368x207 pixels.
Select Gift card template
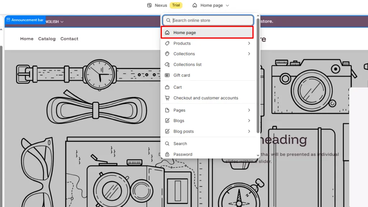pyautogui.click(x=207, y=75)
